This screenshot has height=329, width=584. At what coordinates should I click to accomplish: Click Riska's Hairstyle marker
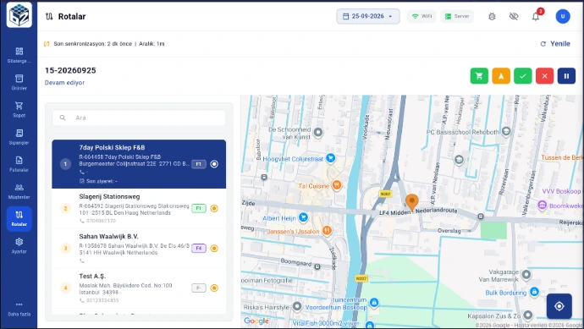pyautogui.click(x=297, y=307)
